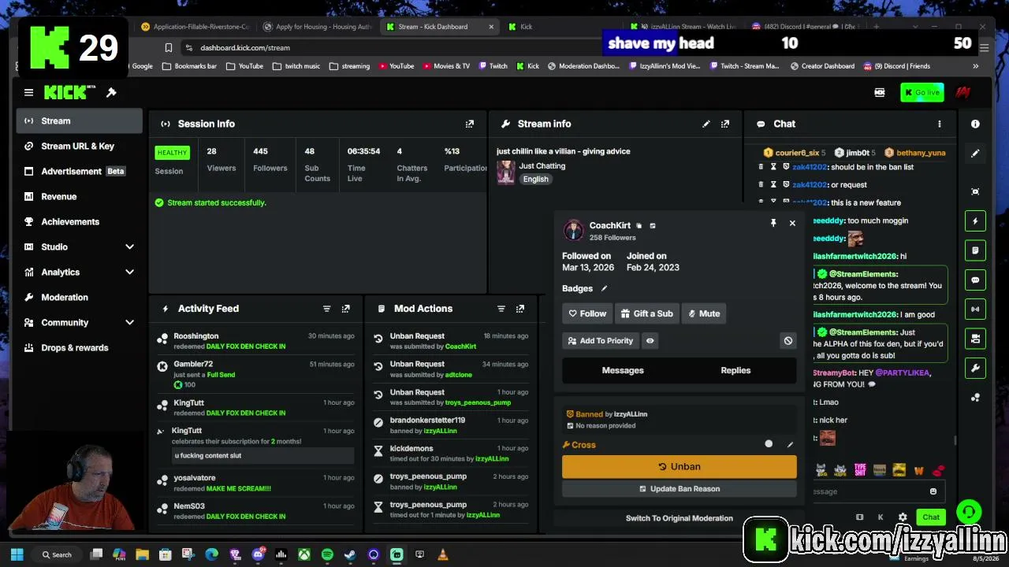Click the chat panel scrollbar
Image resolution: width=1009 pixels, height=567 pixels.
click(x=955, y=441)
